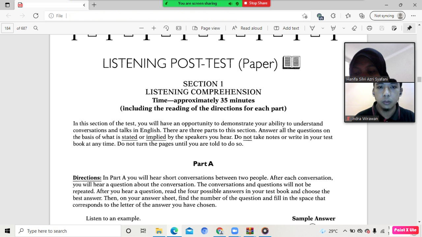Click the Stop Share button
The height and width of the screenshot is (237, 422).
(x=256, y=3)
